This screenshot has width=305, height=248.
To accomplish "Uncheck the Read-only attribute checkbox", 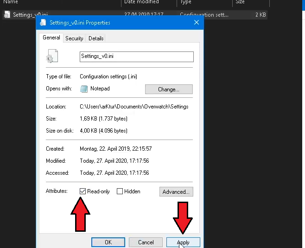I will pos(83,191).
